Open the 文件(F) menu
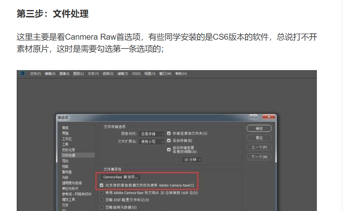 coord(35,74)
